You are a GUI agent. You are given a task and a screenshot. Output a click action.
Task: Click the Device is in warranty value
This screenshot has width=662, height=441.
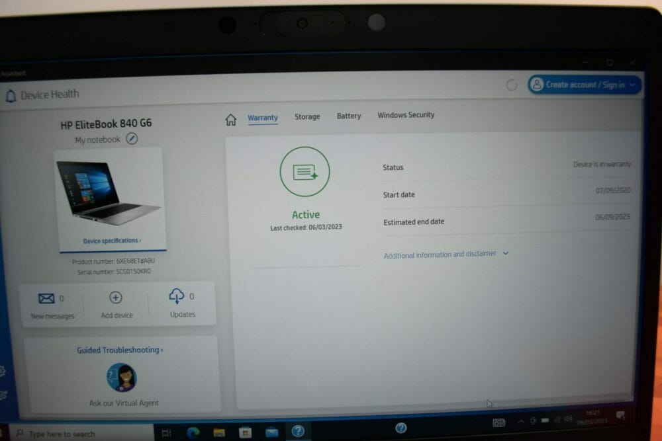click(602, 164)
